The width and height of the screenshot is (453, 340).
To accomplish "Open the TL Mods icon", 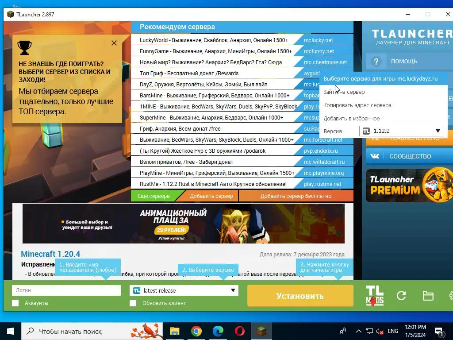I will [x=375, y=296].
